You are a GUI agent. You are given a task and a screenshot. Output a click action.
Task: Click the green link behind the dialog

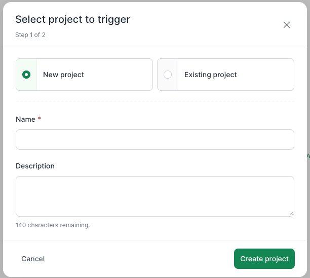pyautogui.click(x=308, y=156)
